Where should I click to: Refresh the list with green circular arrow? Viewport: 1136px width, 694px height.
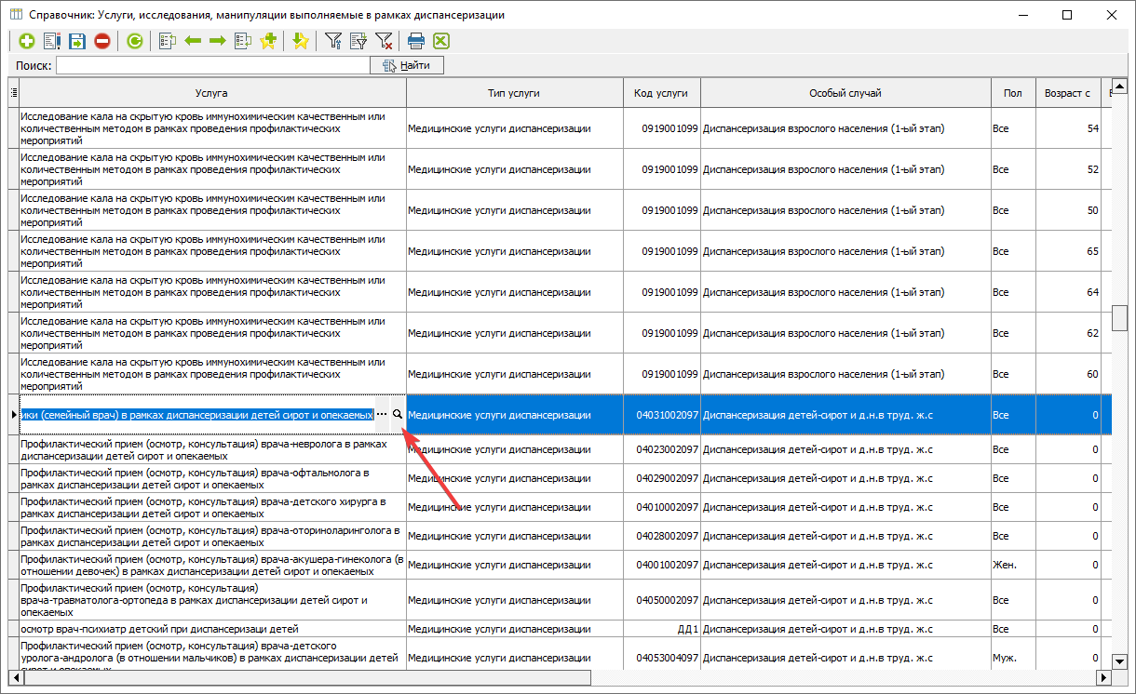[x=135, y=41]
